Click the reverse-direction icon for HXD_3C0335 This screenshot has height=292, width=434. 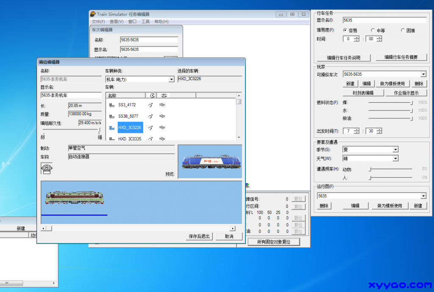click(x=150, y=138)
